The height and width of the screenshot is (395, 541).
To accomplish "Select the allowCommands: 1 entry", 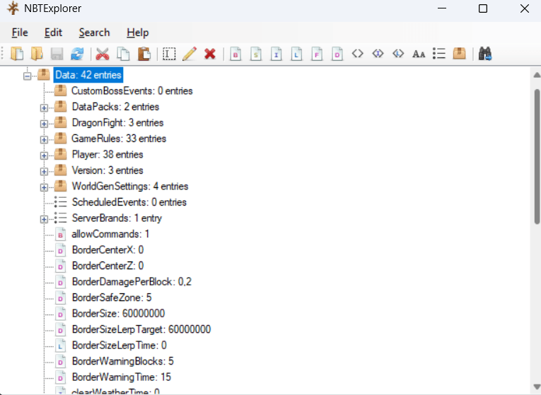I will click(x=110, y=234).
